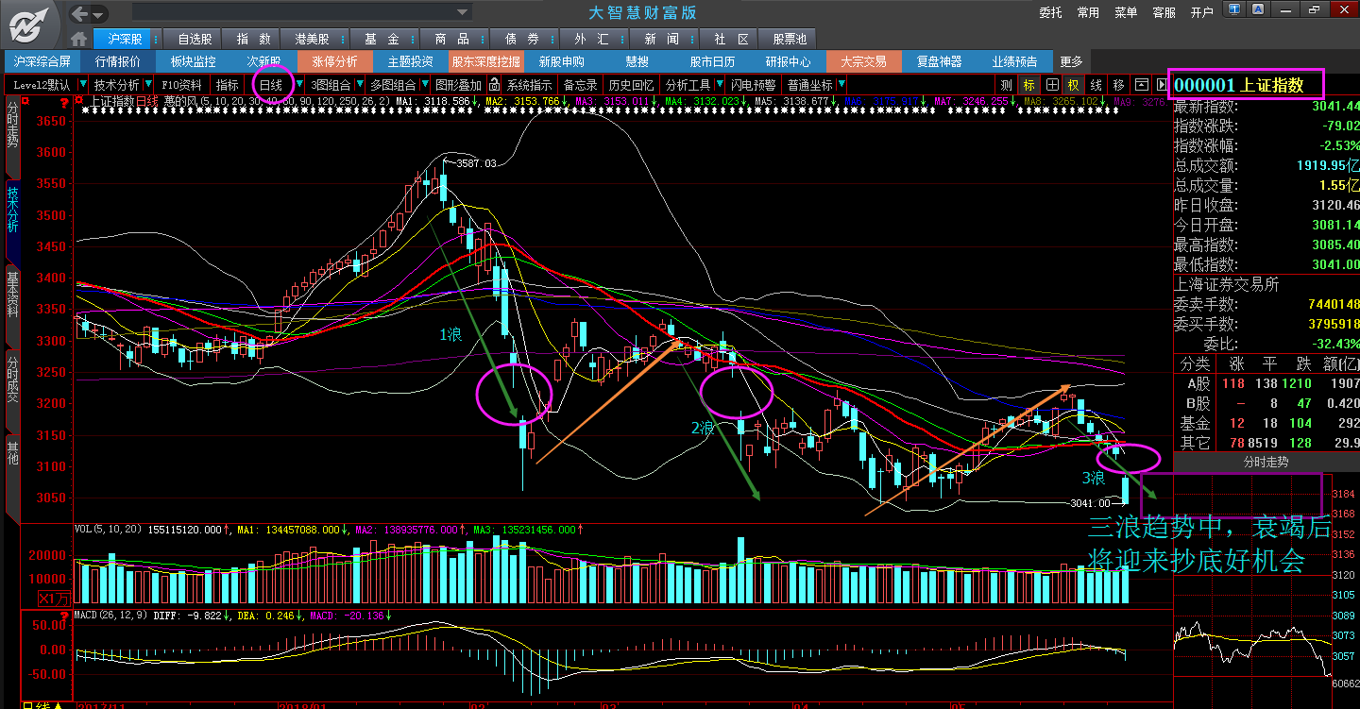The image size is (1360, 709).
Task: Open the 开户 menu
Action: coord(1201,12)
